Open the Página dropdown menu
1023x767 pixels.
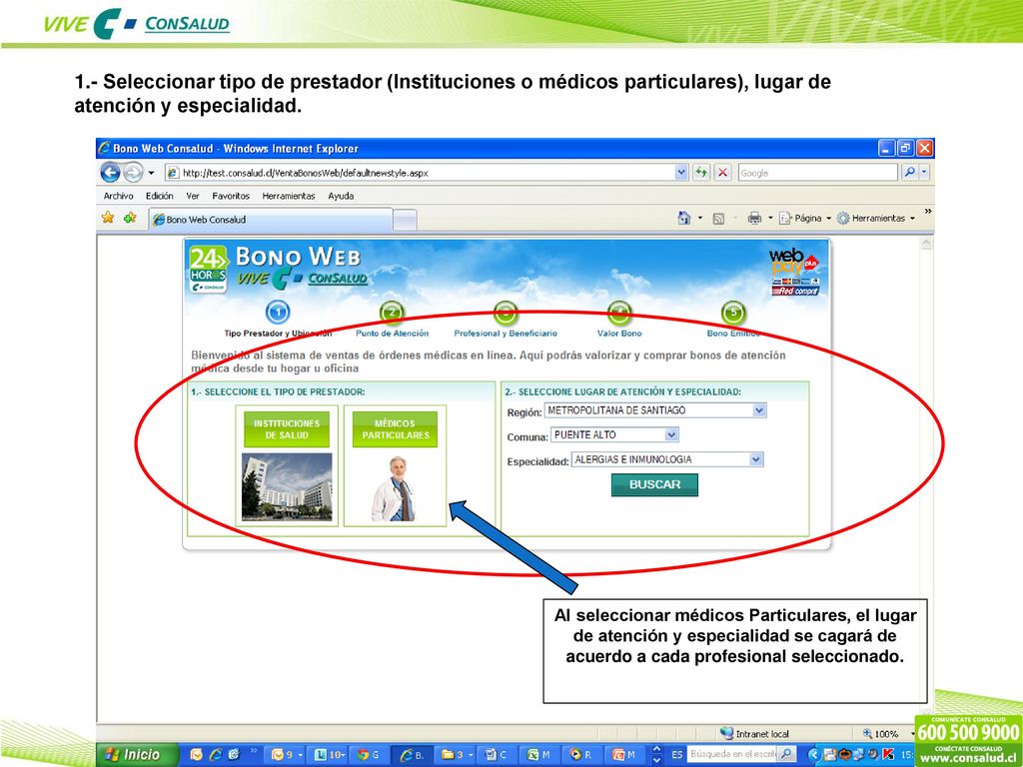tap(806, 218)
